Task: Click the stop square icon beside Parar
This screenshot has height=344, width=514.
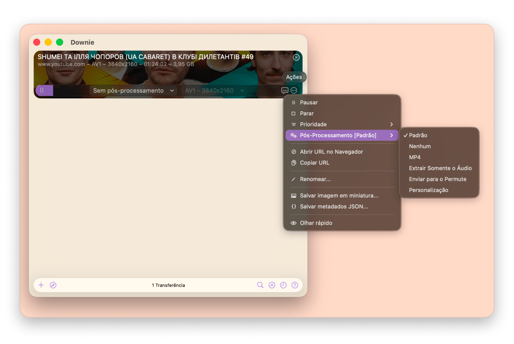Action: point(293,113)
